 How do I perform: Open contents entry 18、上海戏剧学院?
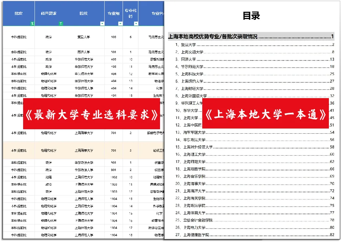255,169
